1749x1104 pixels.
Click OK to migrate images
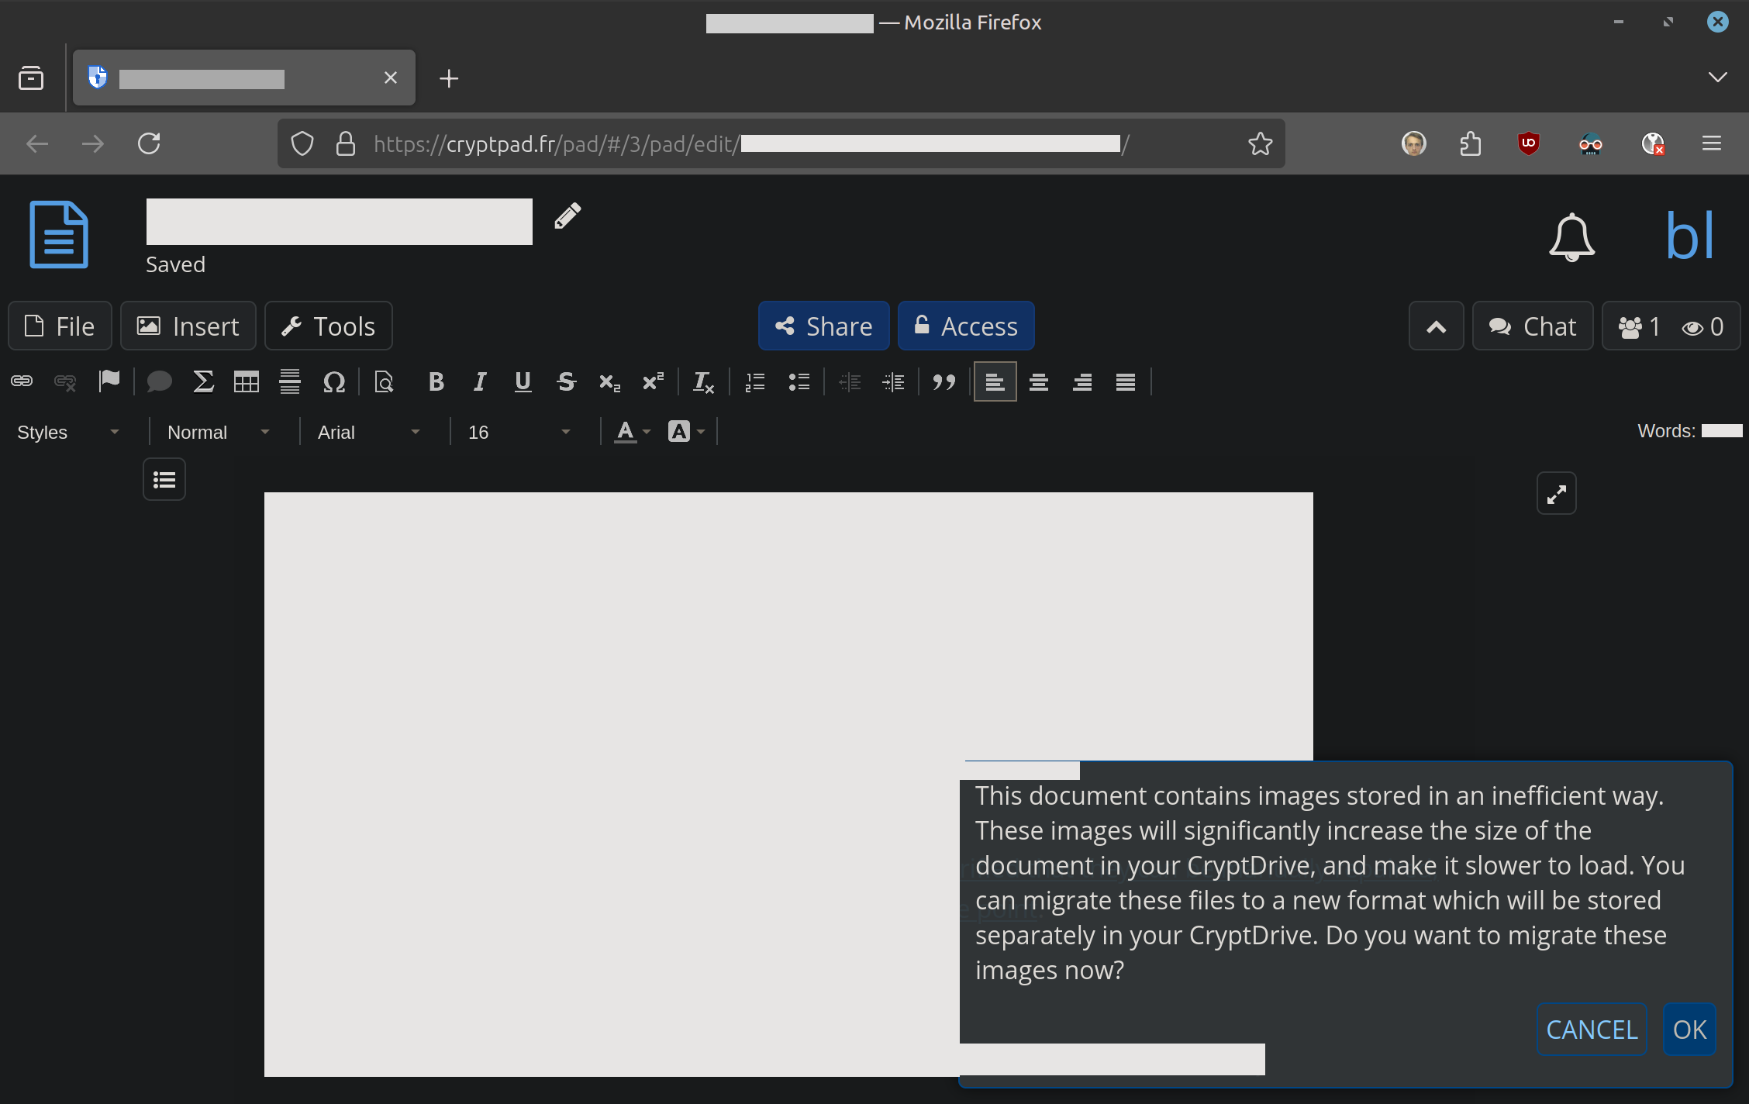[x=1689, y=1030]
